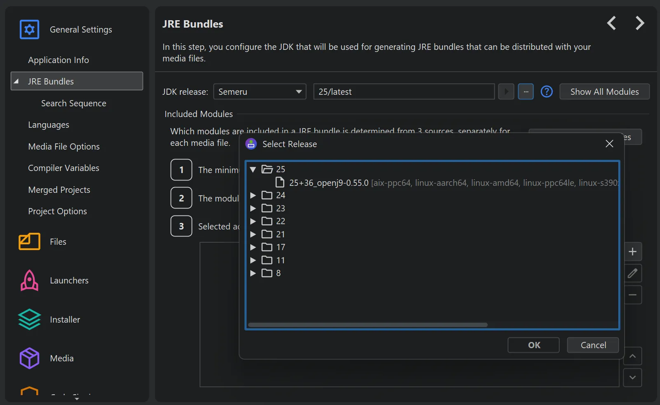The height and width of the screenshot is (405, 660).
Task: Confirm the release selection with OK
Action: click(x=533, y=345)
